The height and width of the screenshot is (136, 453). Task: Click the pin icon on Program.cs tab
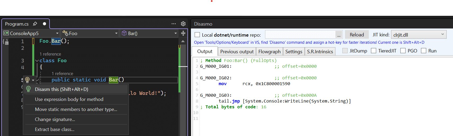35,24
